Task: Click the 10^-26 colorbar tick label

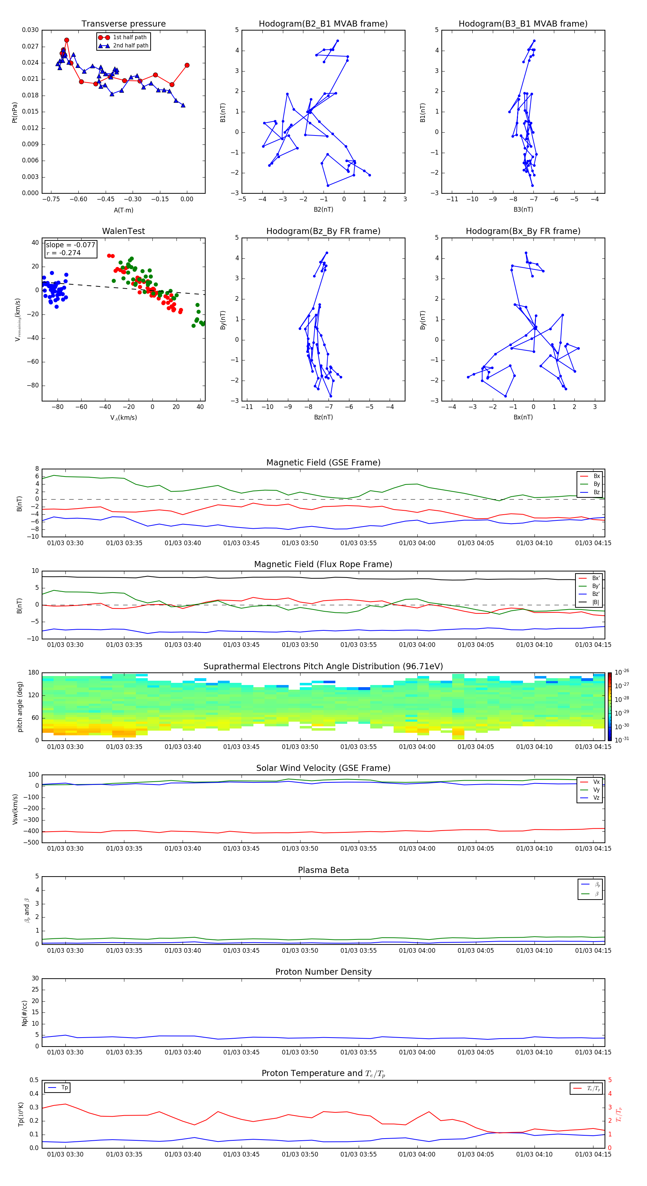Action: [x=622, y=672]
